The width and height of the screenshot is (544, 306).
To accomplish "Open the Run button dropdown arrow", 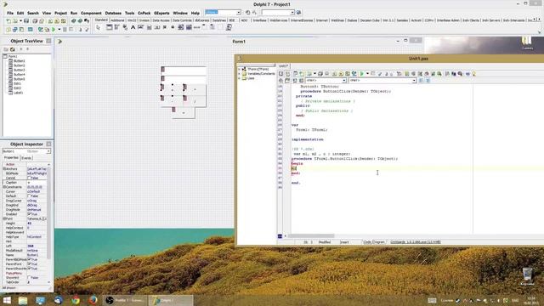I will point(59,30).
